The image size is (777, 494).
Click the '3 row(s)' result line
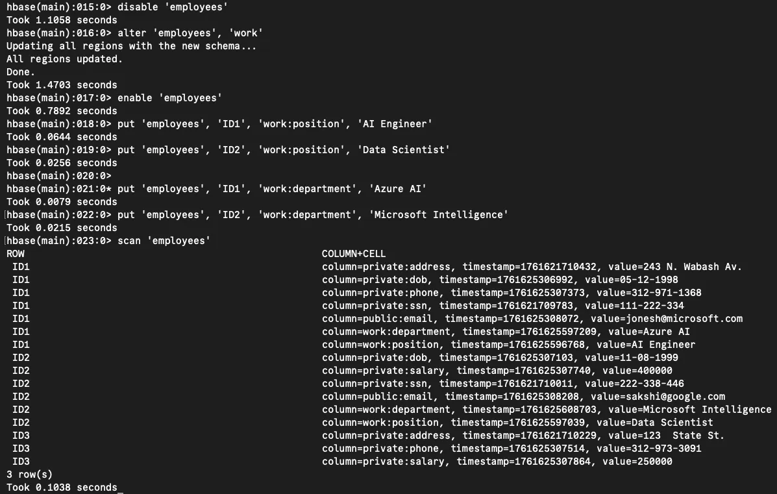30,475
